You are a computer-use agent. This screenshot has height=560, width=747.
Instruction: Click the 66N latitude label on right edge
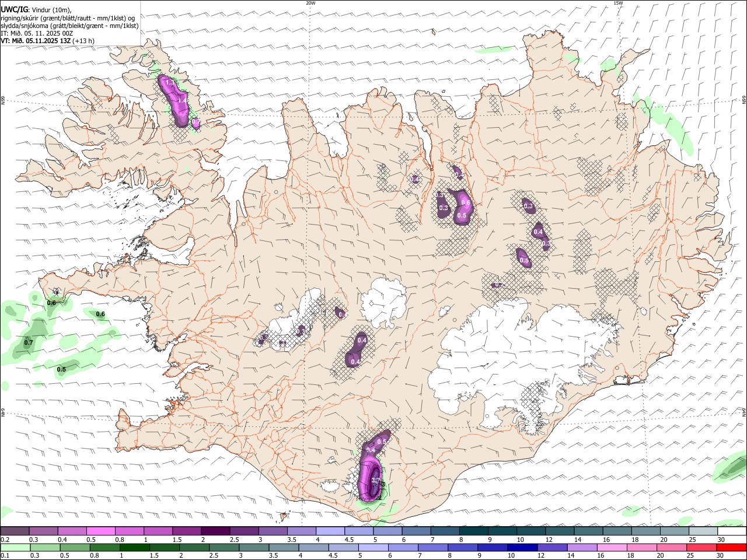(x=744, y=100)
